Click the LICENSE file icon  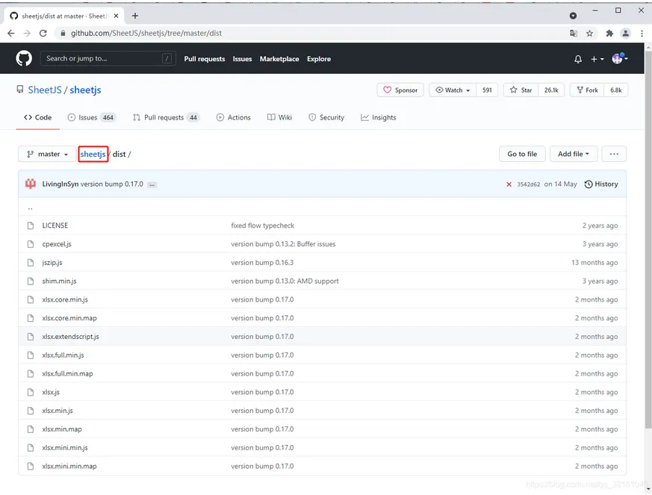point(31,225)
